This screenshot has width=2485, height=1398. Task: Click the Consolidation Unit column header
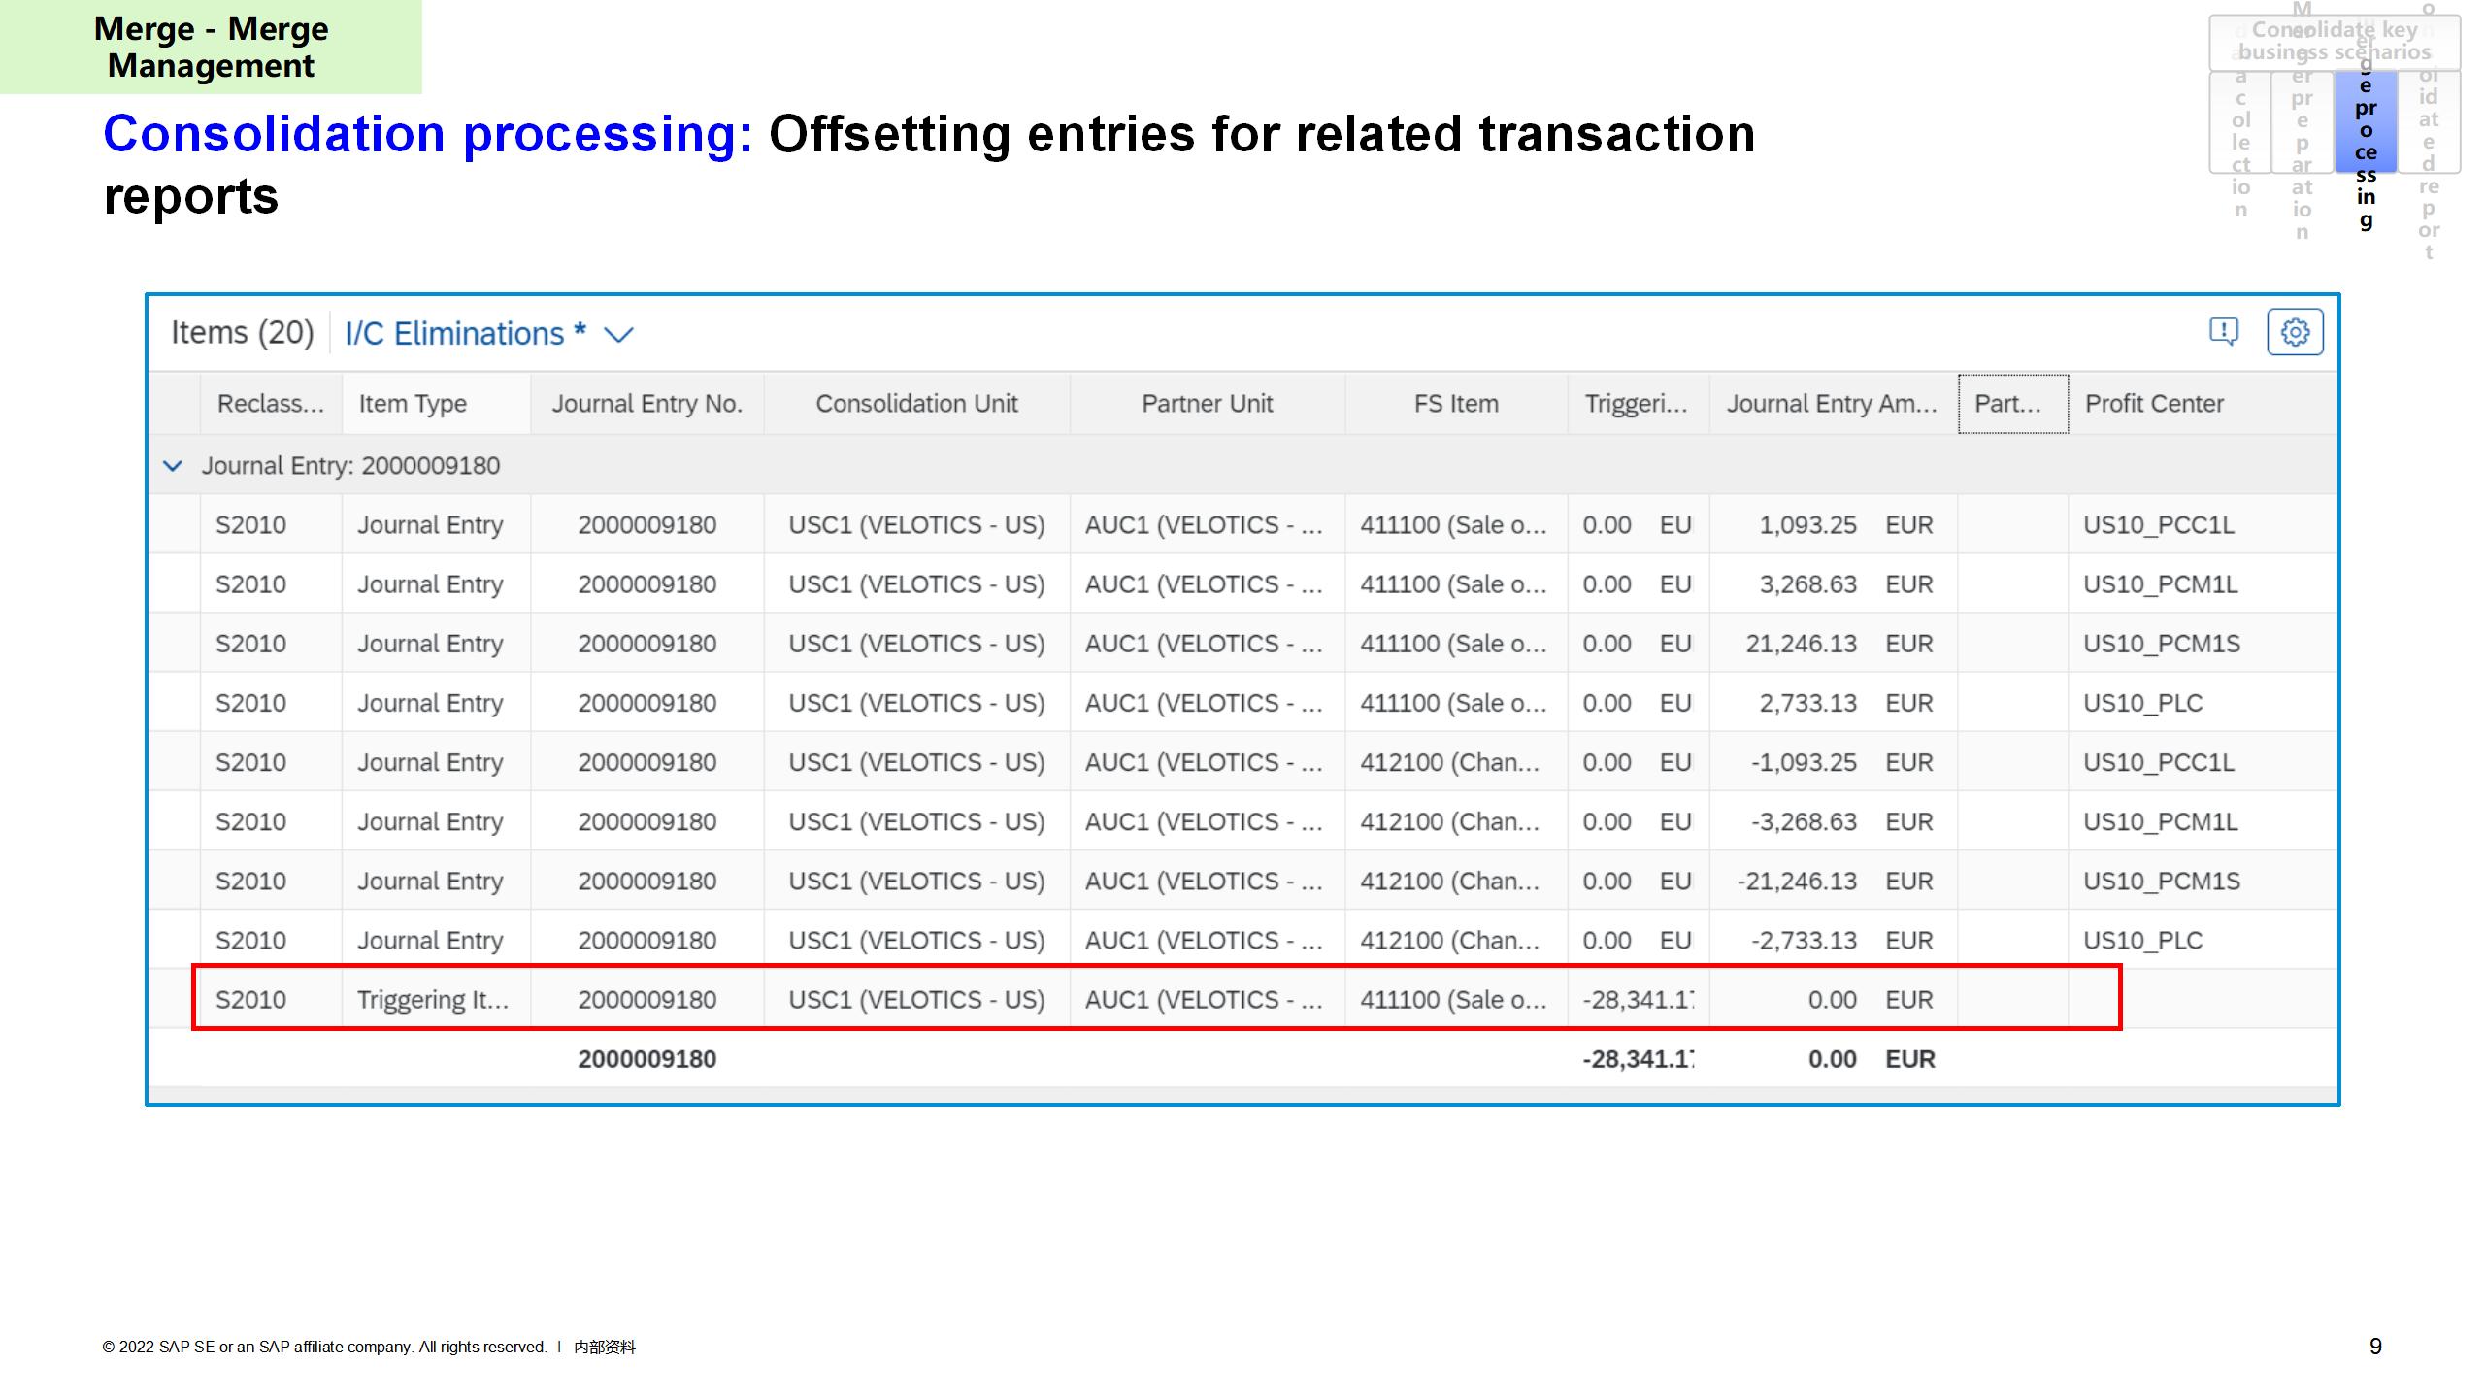click(x=916, y=404)
